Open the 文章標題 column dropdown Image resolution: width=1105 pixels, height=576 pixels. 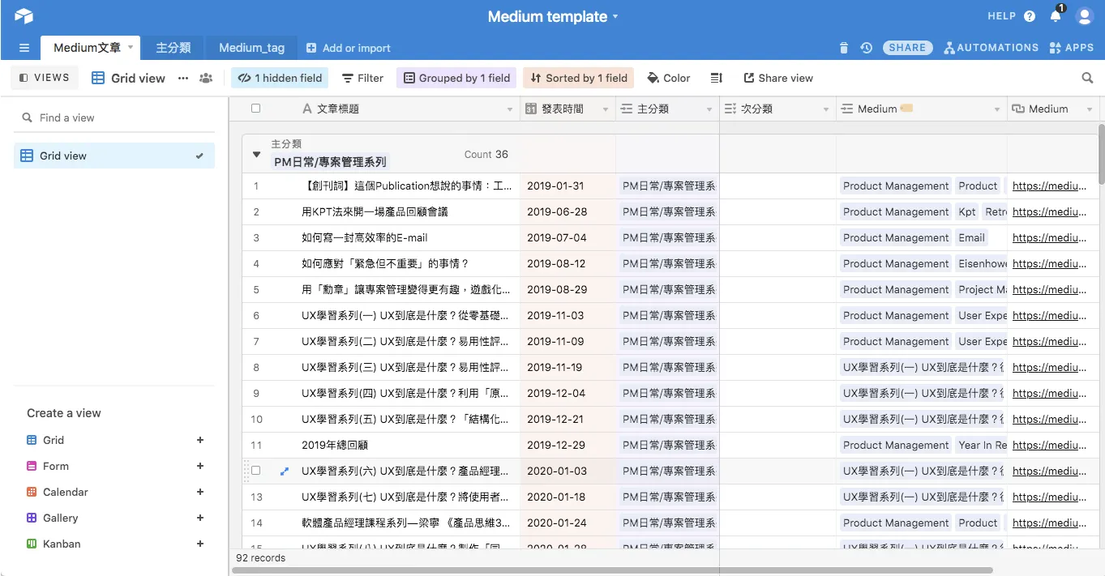point(510,109)
